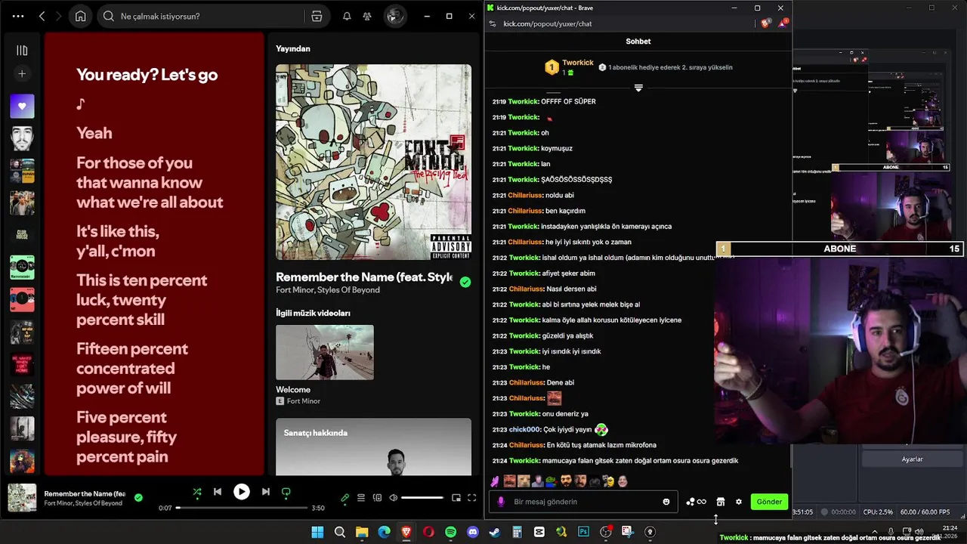The image size is (967, 544).
Task: Create new playlist with plus button
Action: coord(22,74)
